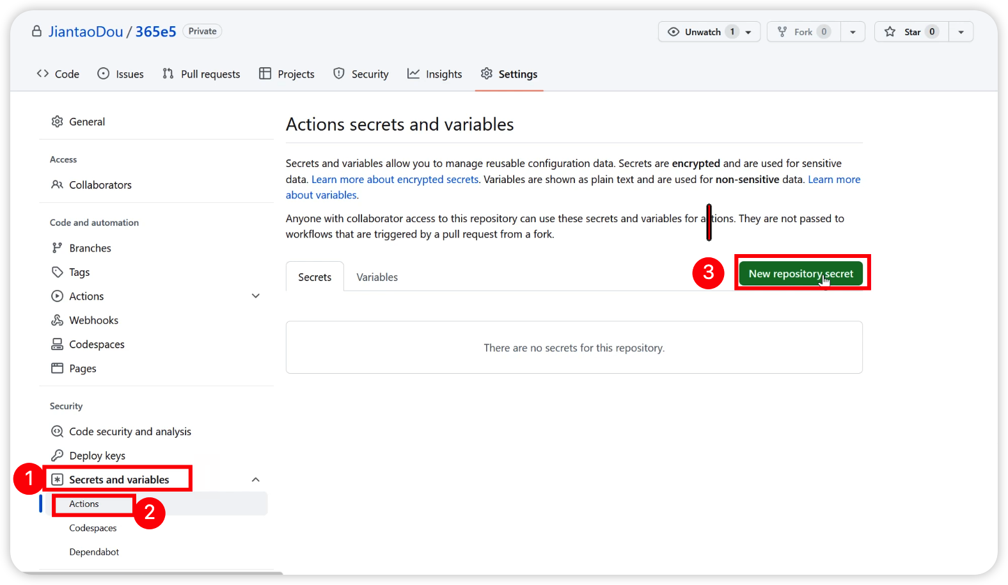
Task: Click the Insights graph icon
Action: (414, 74)
